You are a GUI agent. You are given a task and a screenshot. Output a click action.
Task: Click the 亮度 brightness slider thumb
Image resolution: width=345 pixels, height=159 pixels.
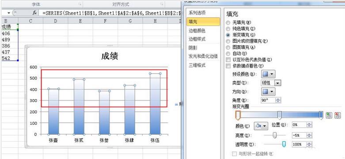click(x=275, y=135)
